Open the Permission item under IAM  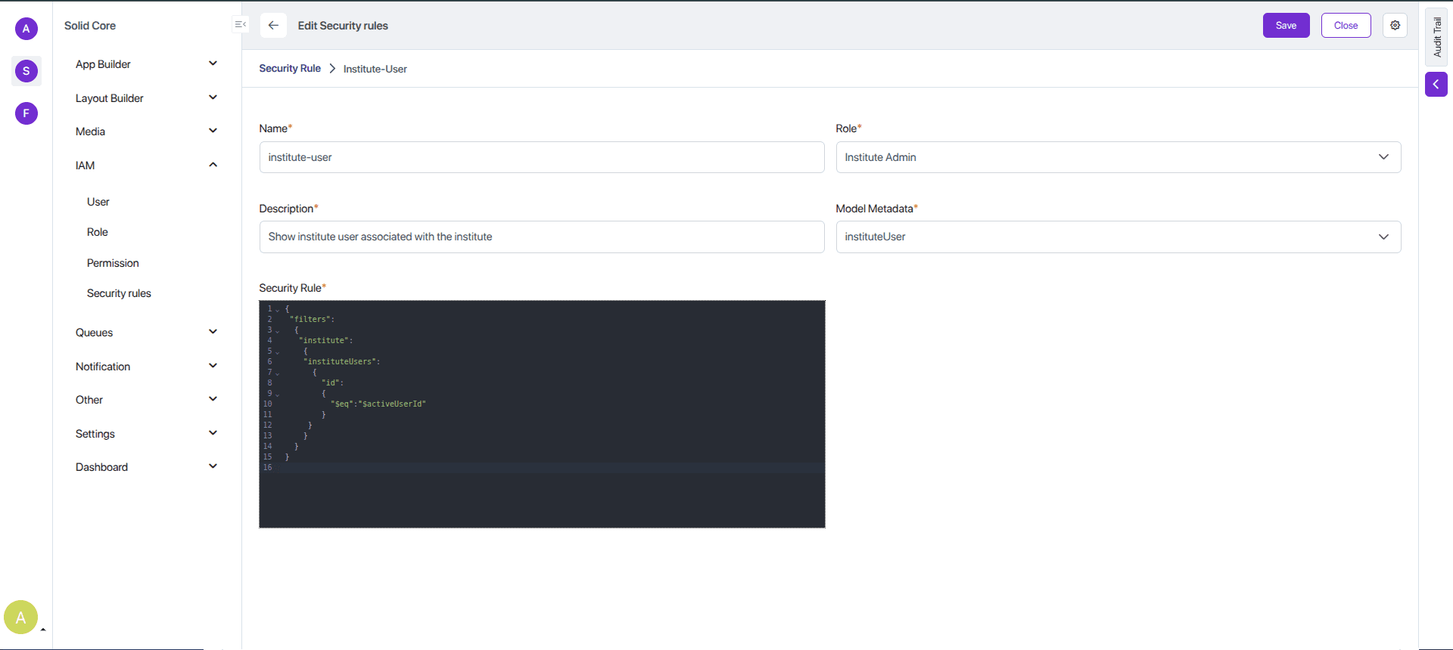coord(113,263)
